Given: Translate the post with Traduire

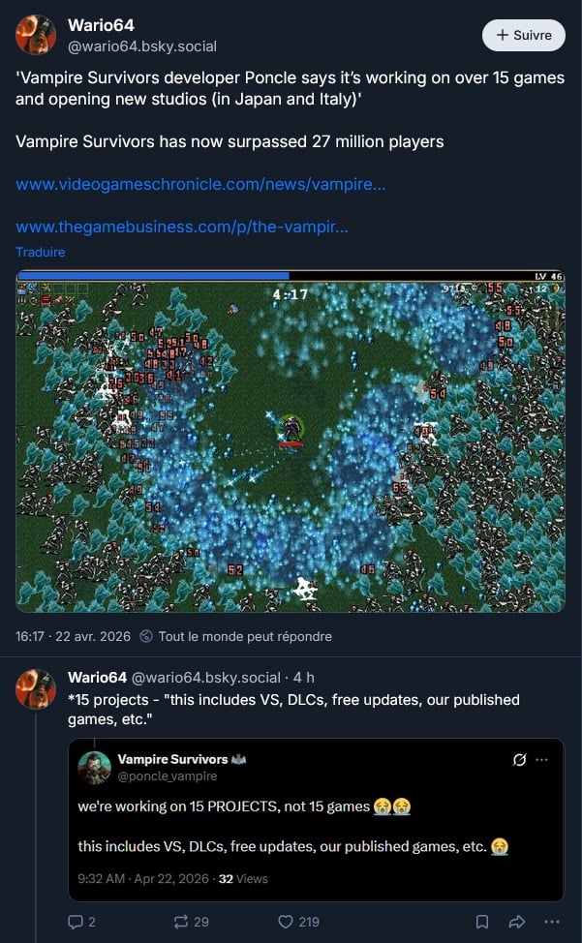Looking at the screenshot, I should point(41,252).
